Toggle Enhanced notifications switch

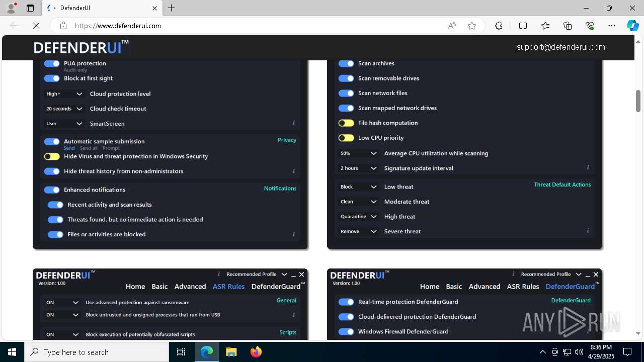tap(52, 190)
